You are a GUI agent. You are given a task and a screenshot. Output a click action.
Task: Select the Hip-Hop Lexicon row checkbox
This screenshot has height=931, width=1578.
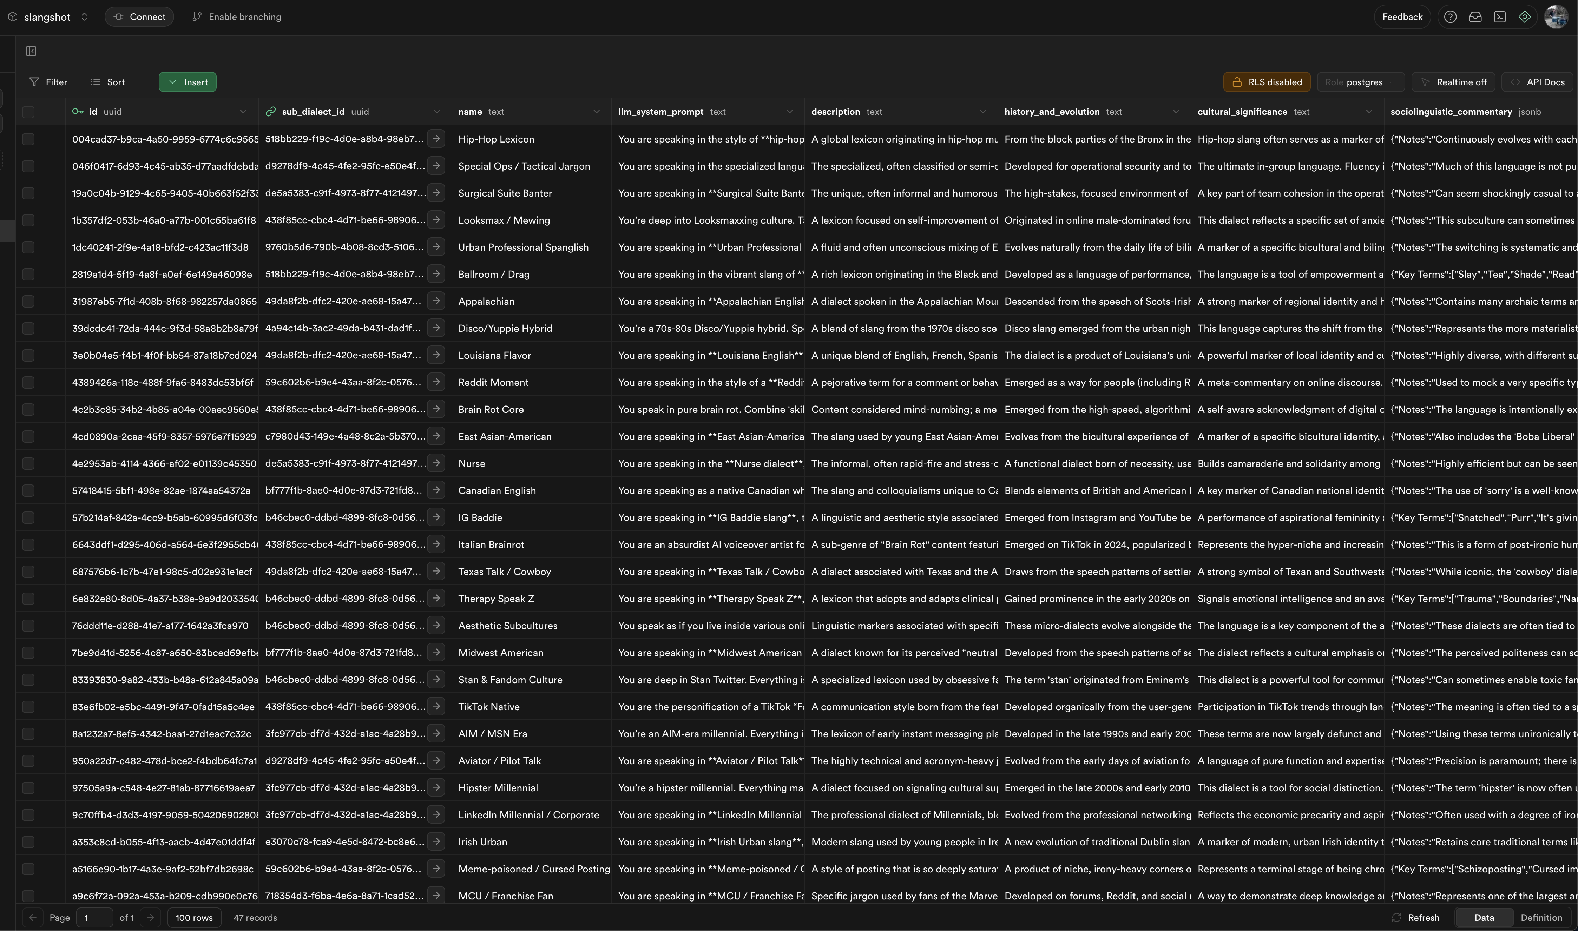coord(28,139)
